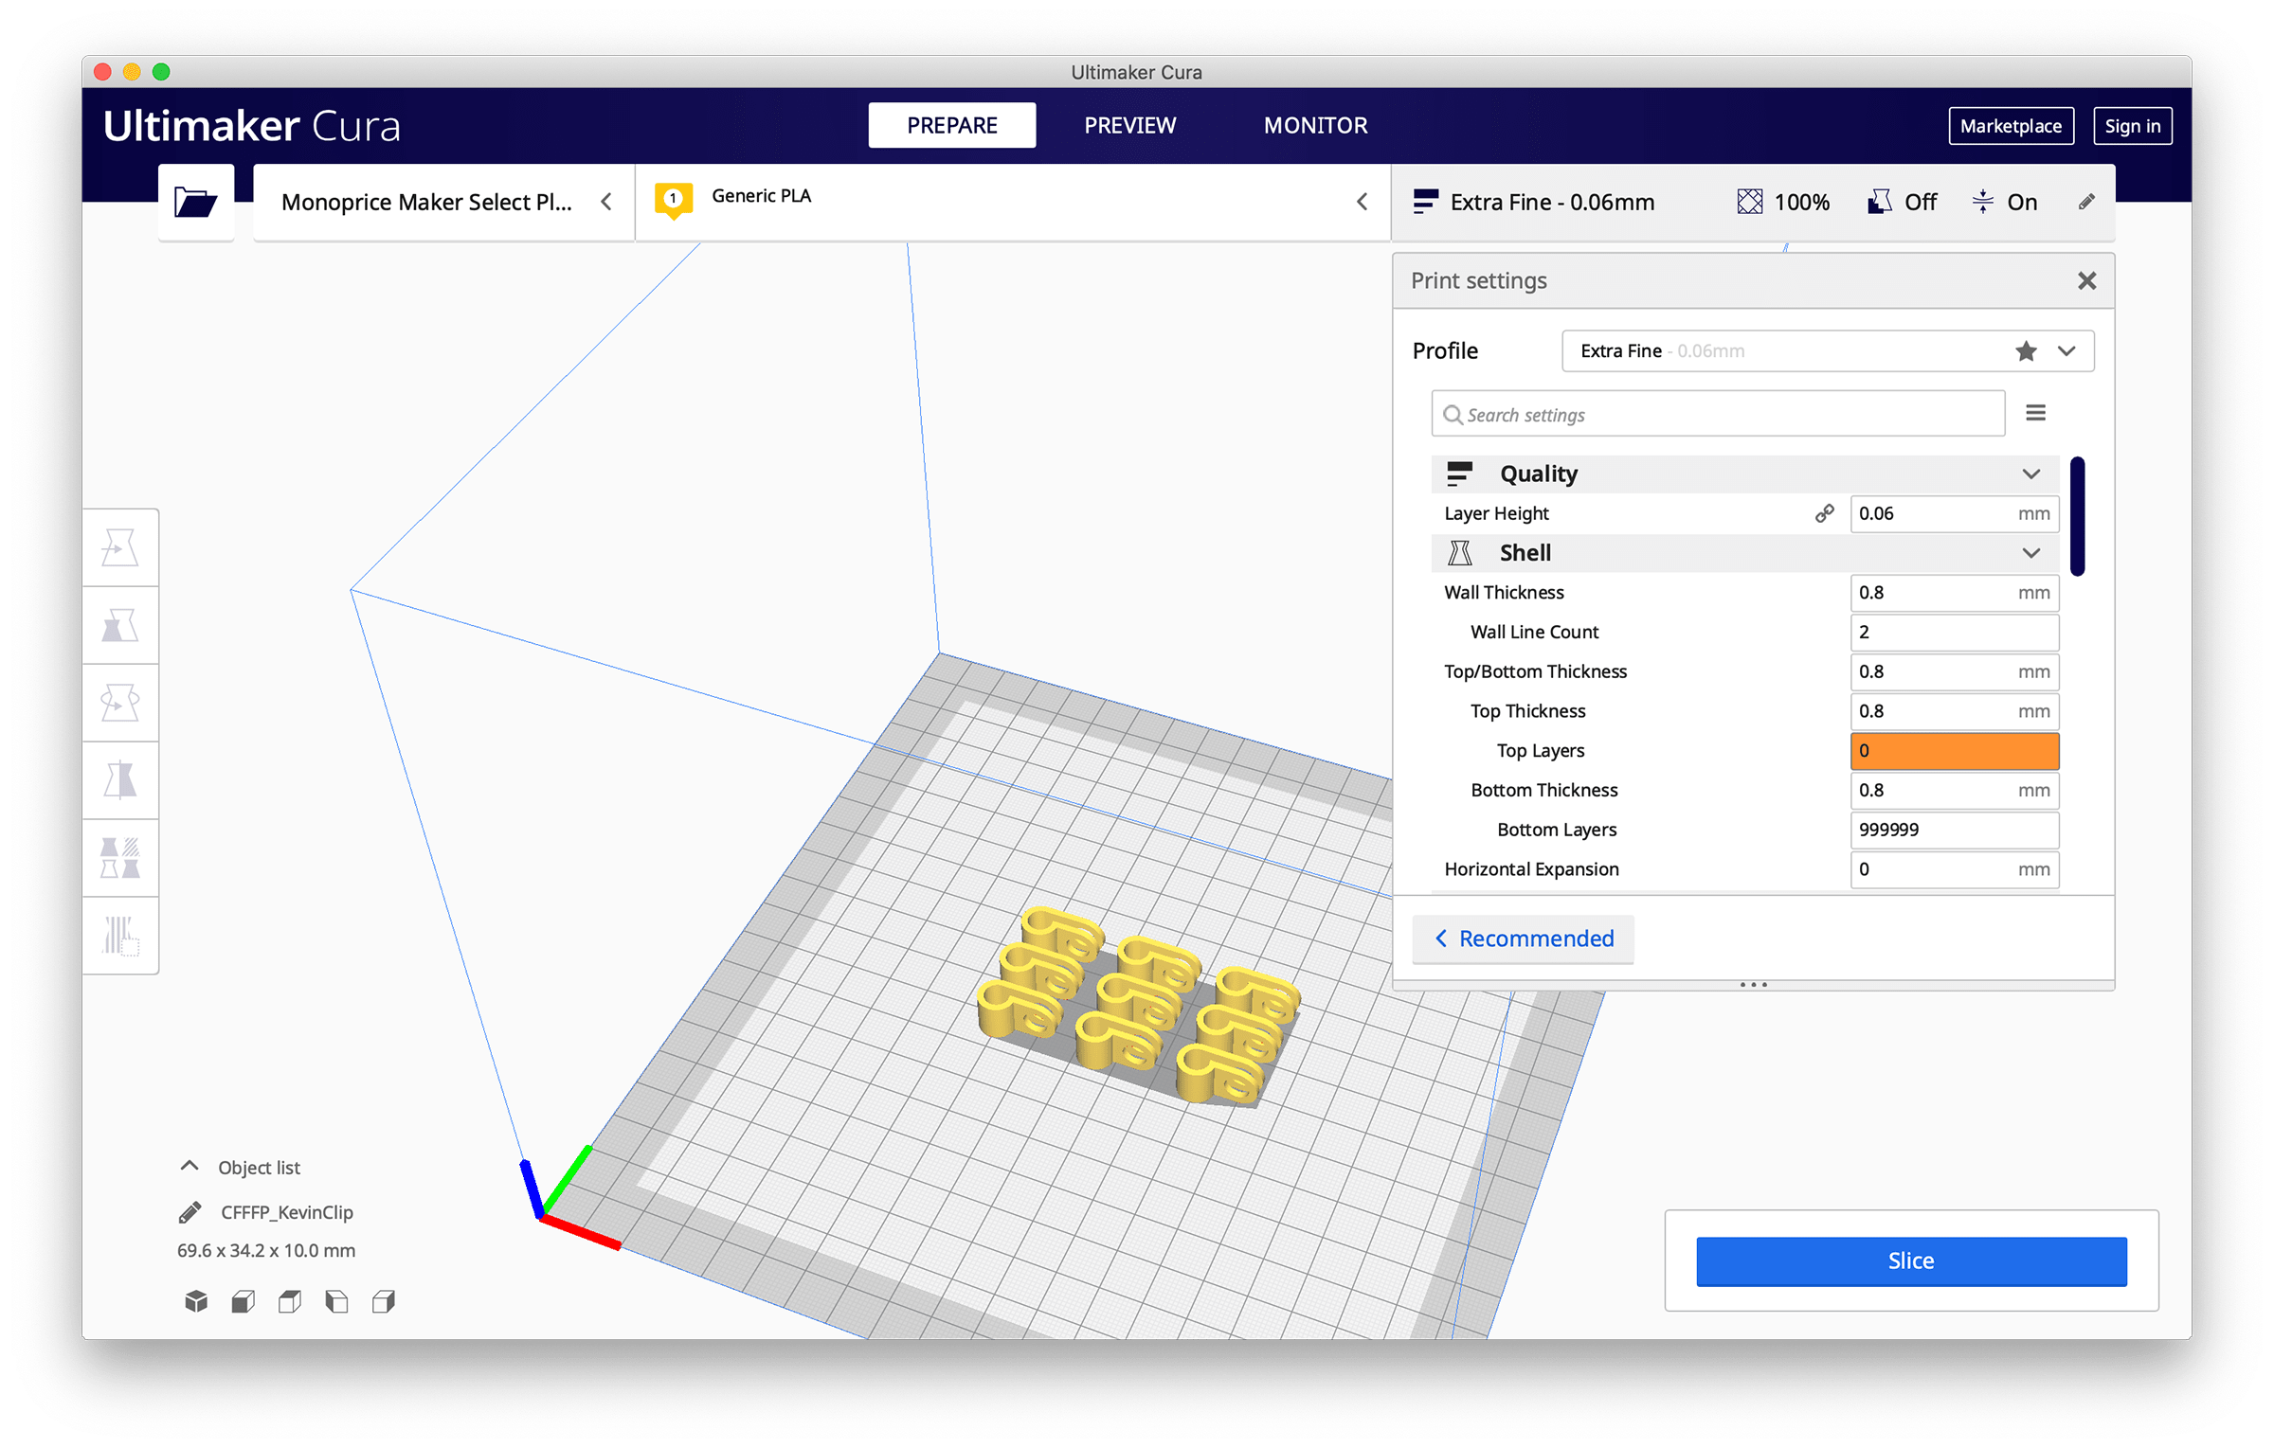This screenshot has width=2274, height=1448.
Task: Click the pencil icon next to CFFFP_KevinClip
Action: coord(189,1212)
